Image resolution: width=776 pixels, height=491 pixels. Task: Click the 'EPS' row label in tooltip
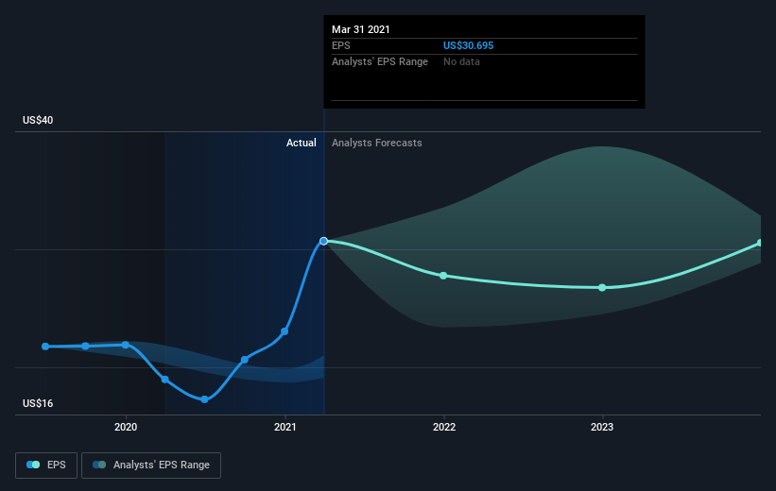pyautogui.click(x=341, y=45)
